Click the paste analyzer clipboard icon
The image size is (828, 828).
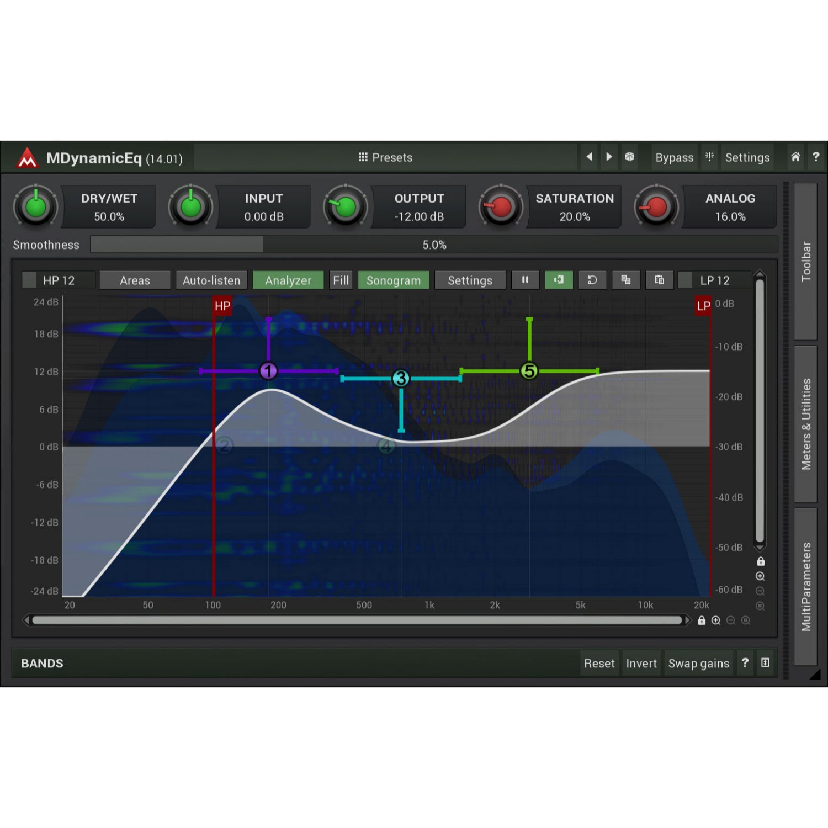(660, 280)
